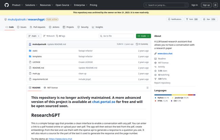Open the Projects tab
The height and width of the screenshot is (140, 220).
tap(68, 27)
